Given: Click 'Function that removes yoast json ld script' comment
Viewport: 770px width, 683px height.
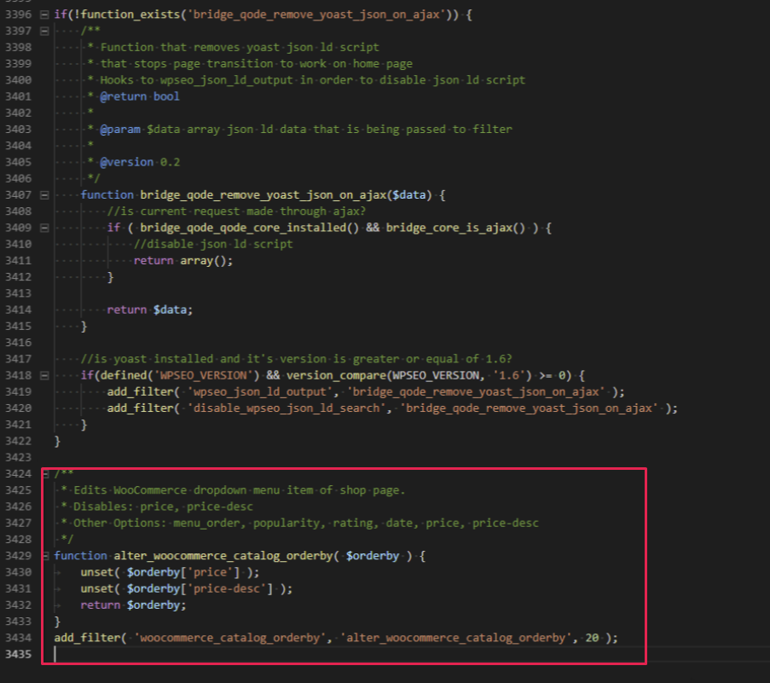Looking at the screenshot, I should click(x=240, y=48).
